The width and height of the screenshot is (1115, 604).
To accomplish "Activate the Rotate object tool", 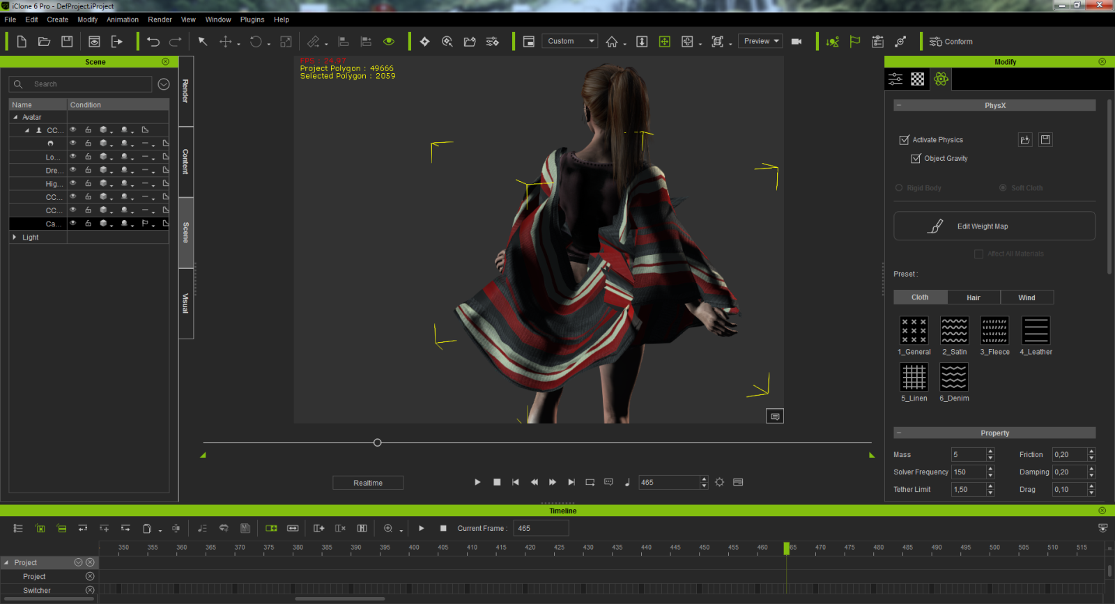I will (x=256, y=42).
